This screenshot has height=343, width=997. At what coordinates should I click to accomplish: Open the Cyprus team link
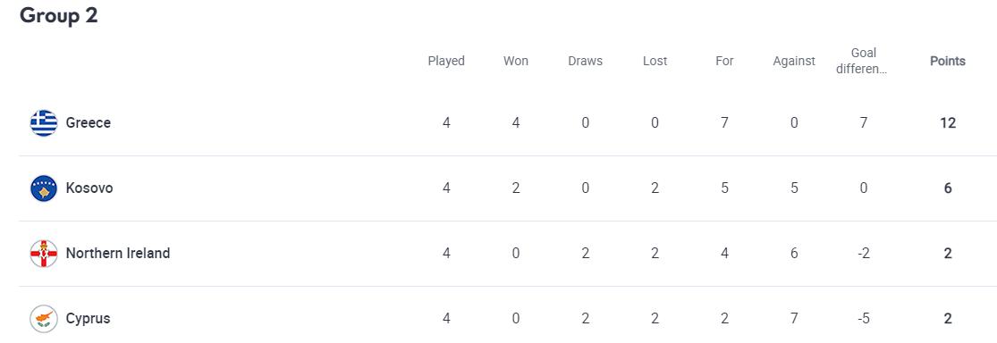(89, 318)
